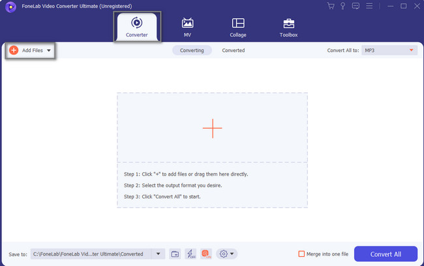Open the gear settings dropdown
424x266 pixels.
(226, 254)
